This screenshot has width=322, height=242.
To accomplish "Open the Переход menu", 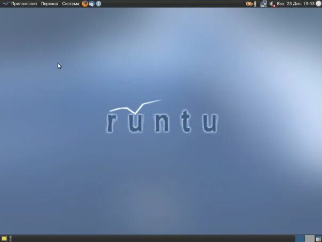I will pyautogui.click(x=50, y=4).
